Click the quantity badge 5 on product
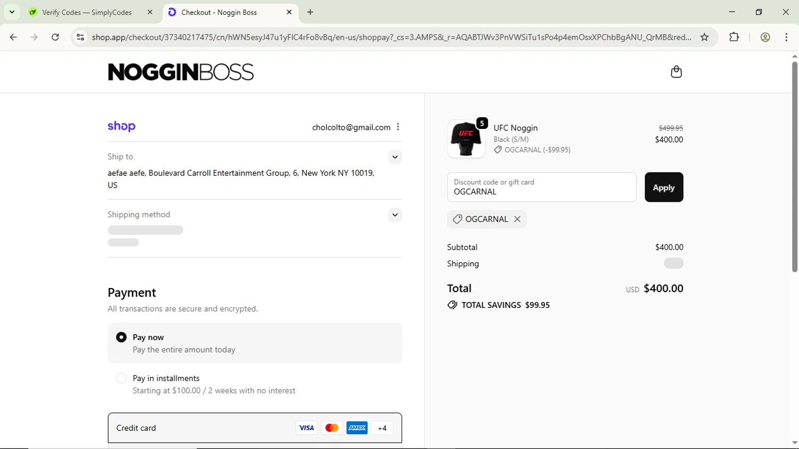This screenshot has width=799, height=449. point(482,124)
